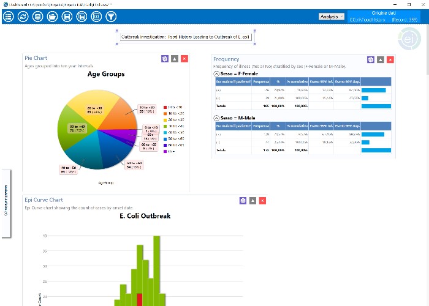
Task: Open data filters with the funnel icon
Action: (x=111, y=17)
